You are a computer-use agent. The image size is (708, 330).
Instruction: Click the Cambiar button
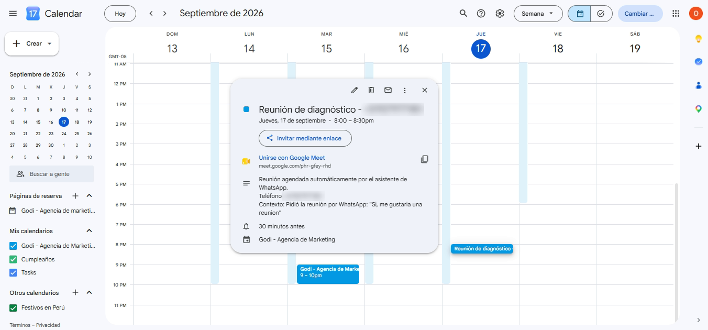point(640,14)
